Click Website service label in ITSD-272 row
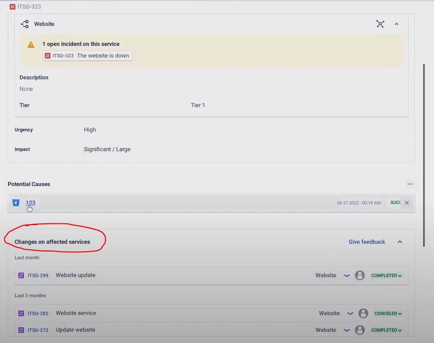The width and height of the screenshot is (434, 343). tap(326, 330)
